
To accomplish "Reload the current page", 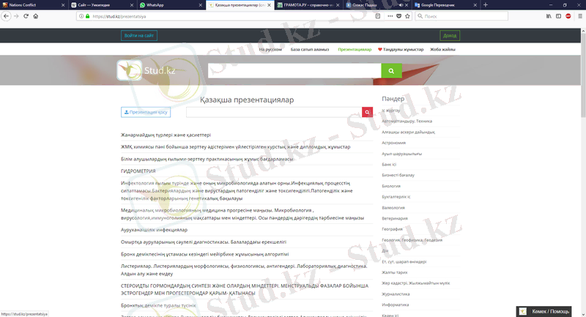I will 26,16.
